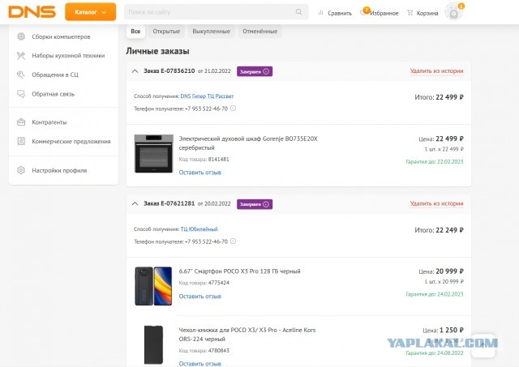This screenshot has width=519, height=367.
Task: Click Итого: 22 499 ₽ total
Action: (439, 97)
